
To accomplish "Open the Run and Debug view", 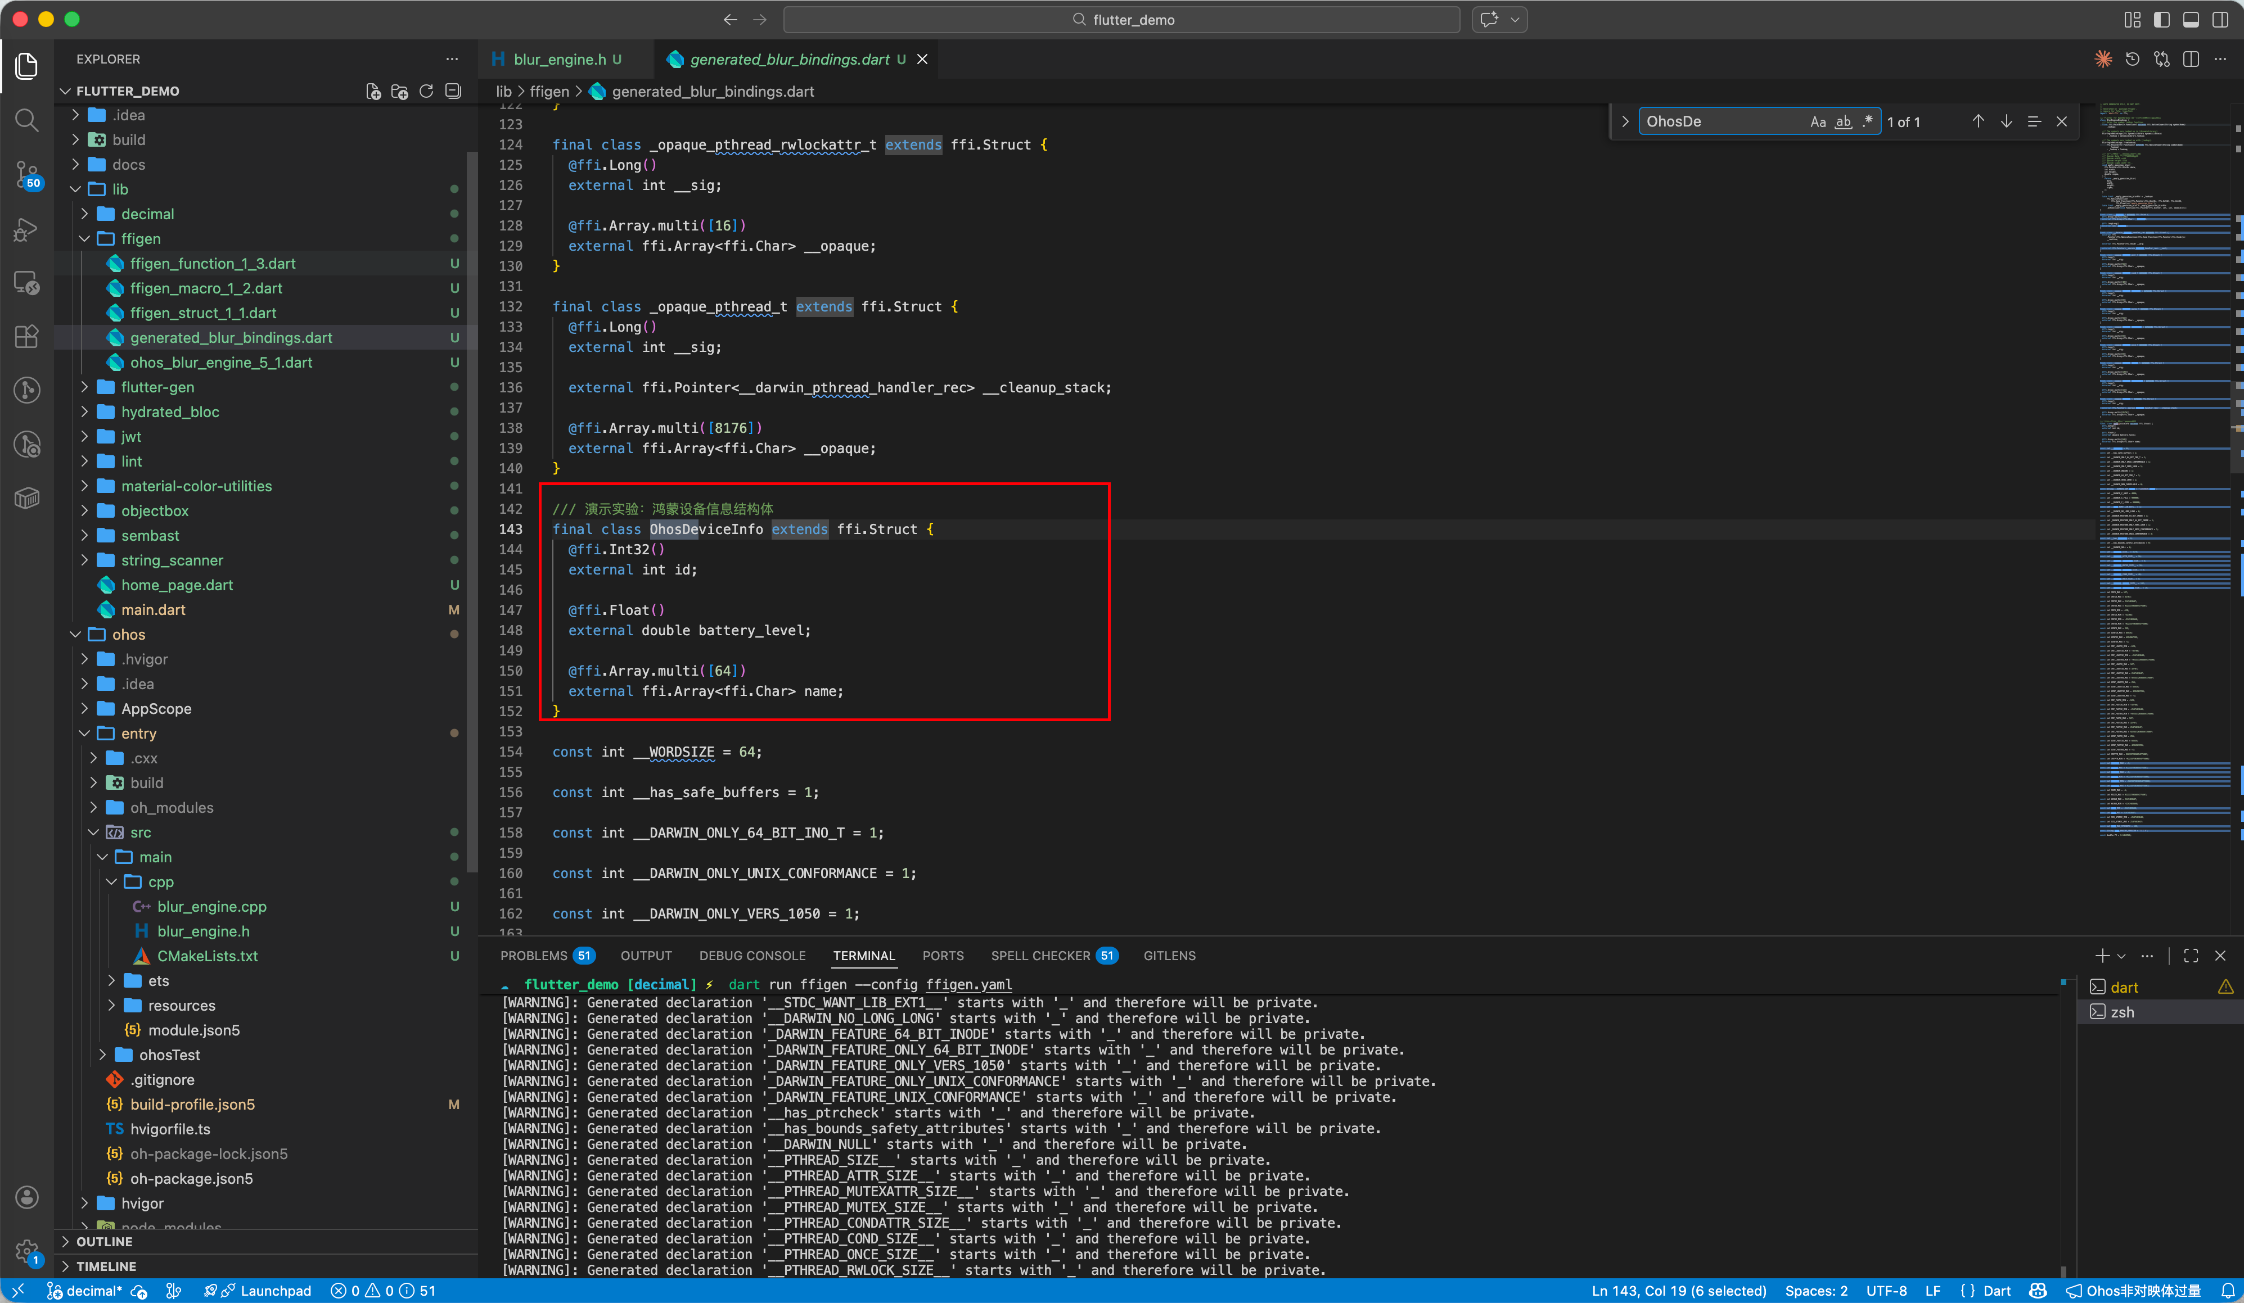I will 27,229.
